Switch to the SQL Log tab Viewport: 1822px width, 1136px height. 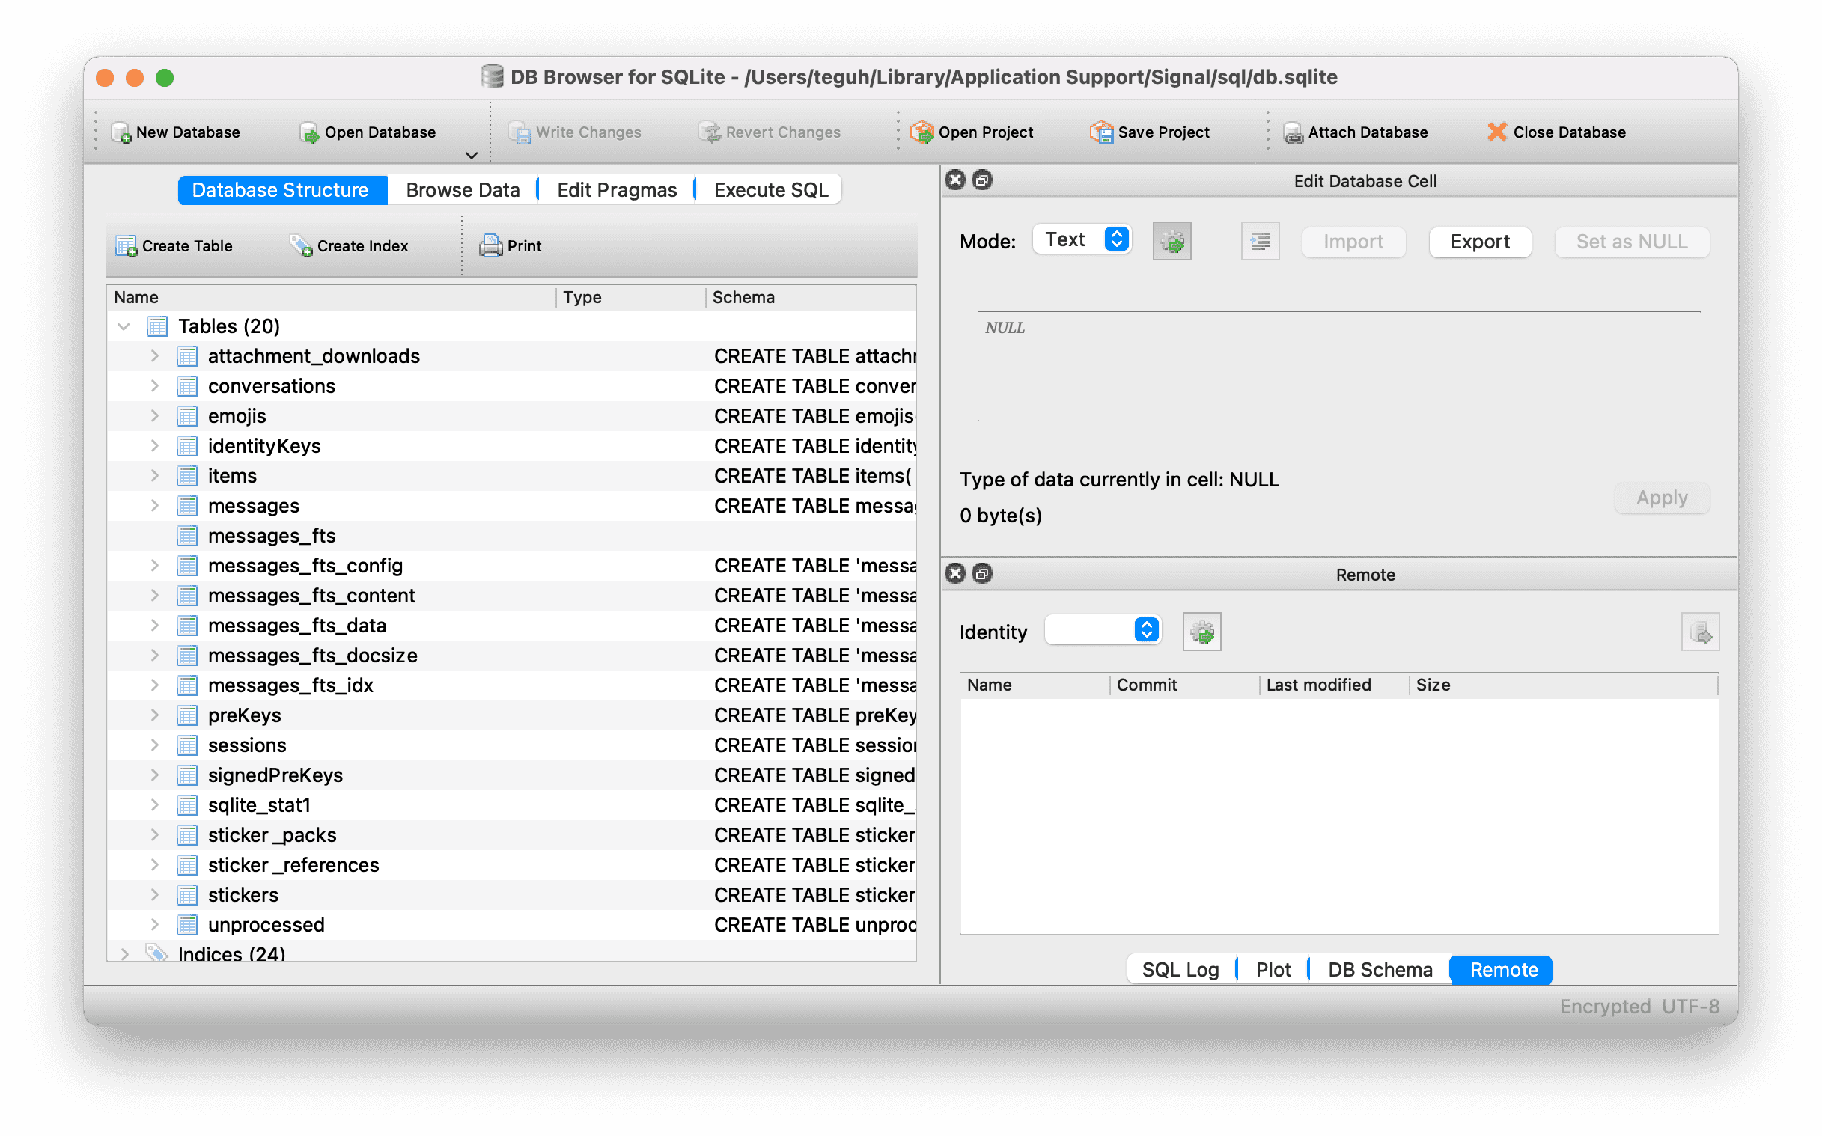pyautogui.click(x=1180, y=970)
